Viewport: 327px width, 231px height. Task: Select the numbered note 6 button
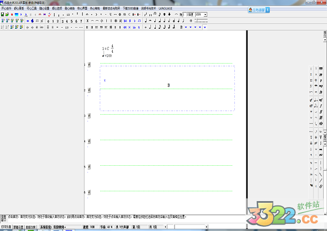click(76, 21)
